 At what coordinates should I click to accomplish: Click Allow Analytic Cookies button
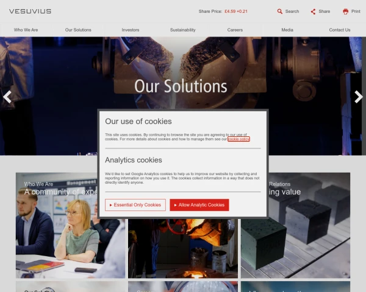coord(199,205)
